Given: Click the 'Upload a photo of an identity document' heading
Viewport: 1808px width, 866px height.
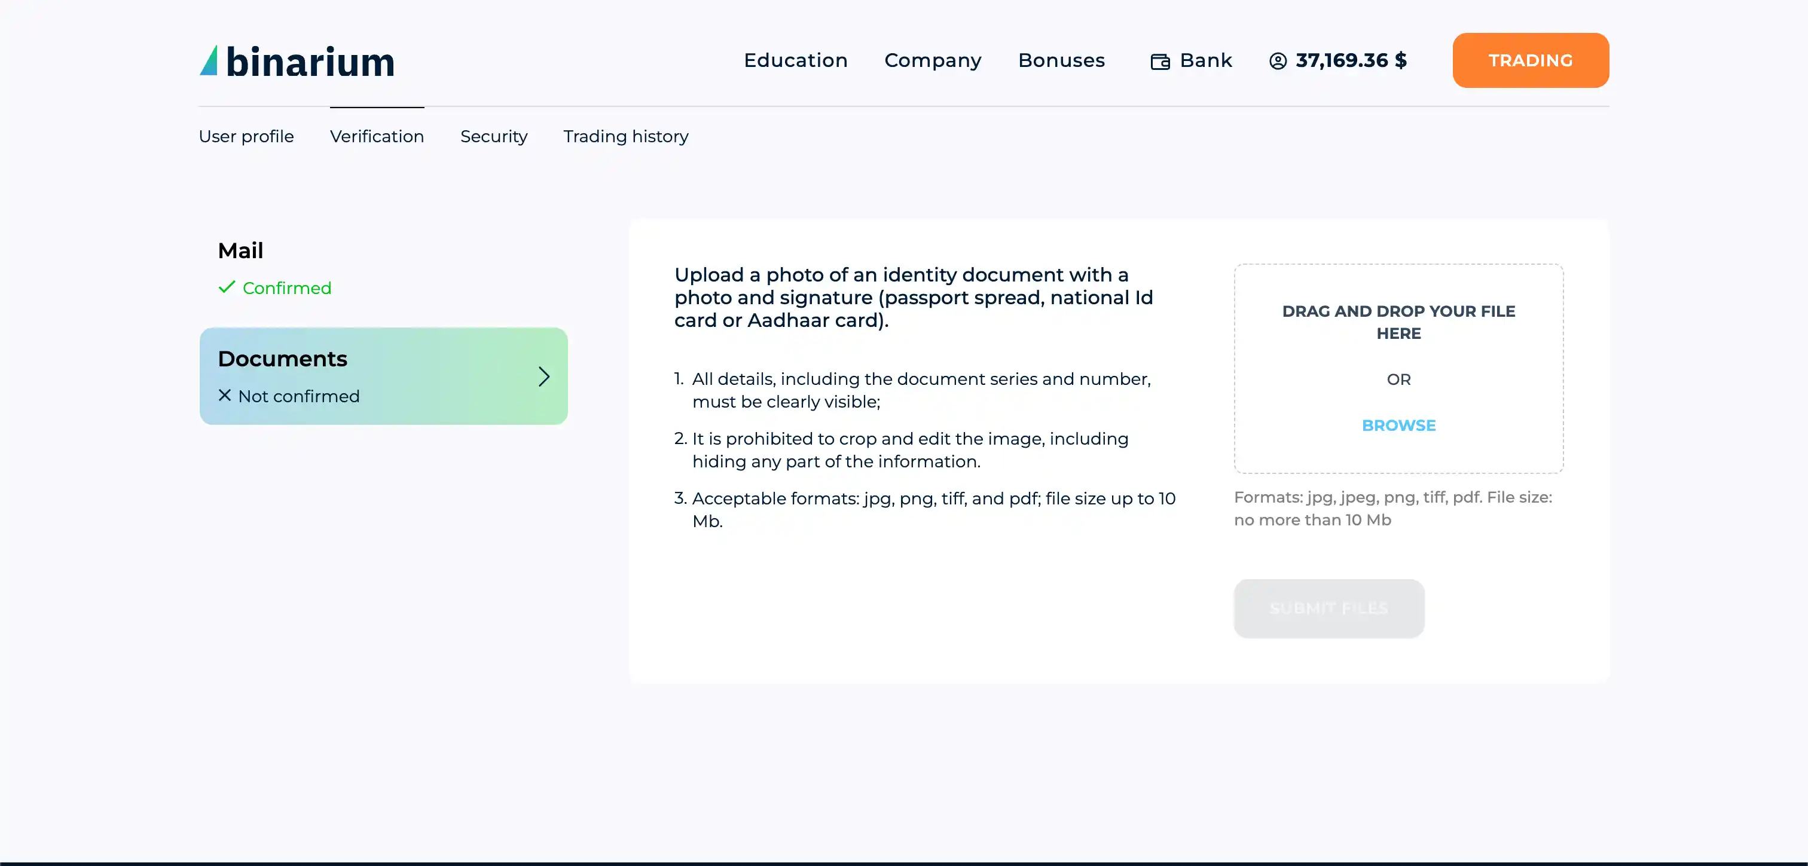Looking at the screenshot, I should pos(913,297).
